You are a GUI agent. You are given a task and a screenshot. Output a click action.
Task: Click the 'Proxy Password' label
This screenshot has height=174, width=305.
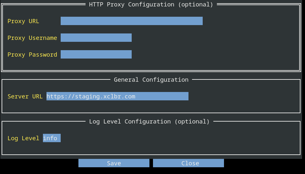point(32,55)
